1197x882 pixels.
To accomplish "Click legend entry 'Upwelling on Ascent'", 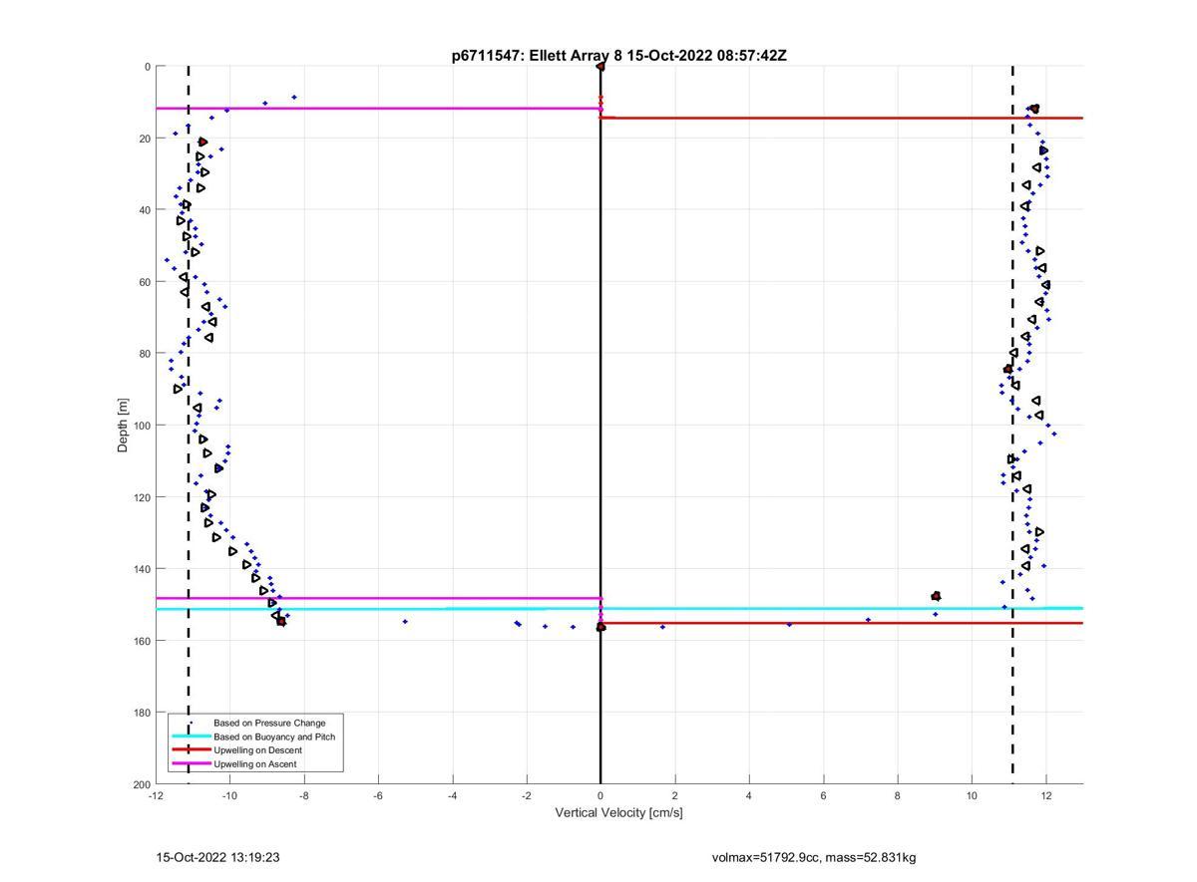I will [254, 764].
